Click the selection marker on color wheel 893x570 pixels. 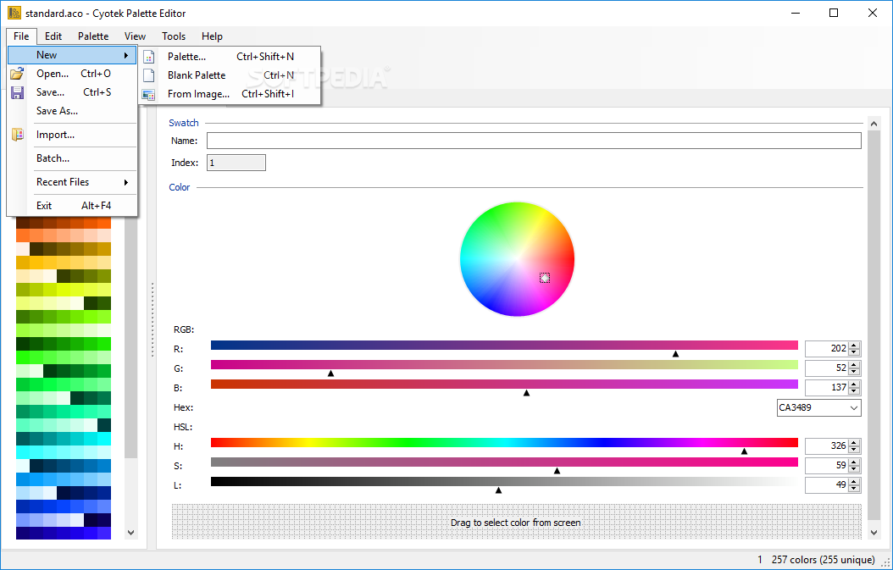(x=545, y=278)
